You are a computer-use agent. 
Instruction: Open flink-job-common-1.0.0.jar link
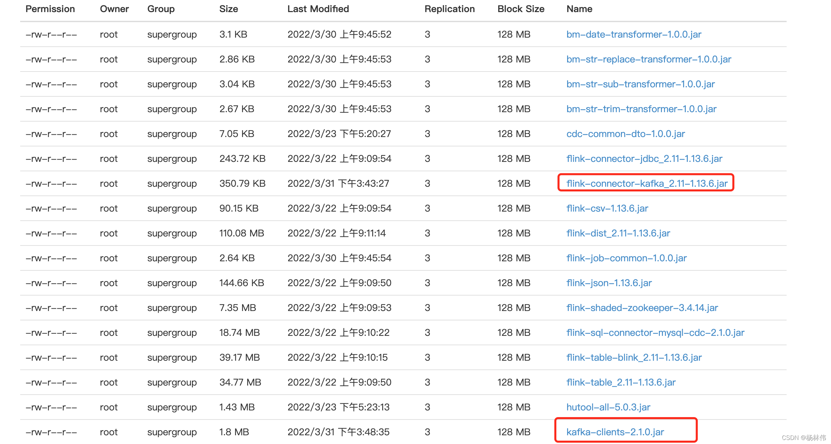coord(626,258)
